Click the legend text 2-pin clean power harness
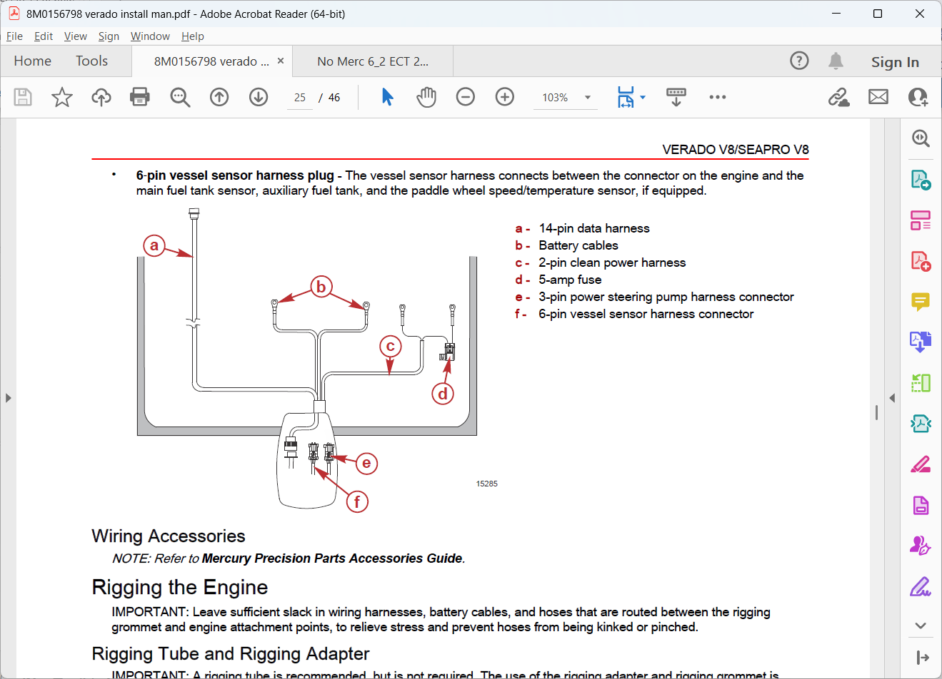The width and height of the screenshot is (942, 679). [612, 262]
